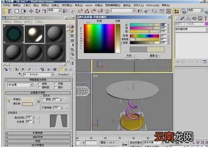208x148 pixels.
Task: Click the Reset Map X delete icon
Action: [x=23, y=69]
